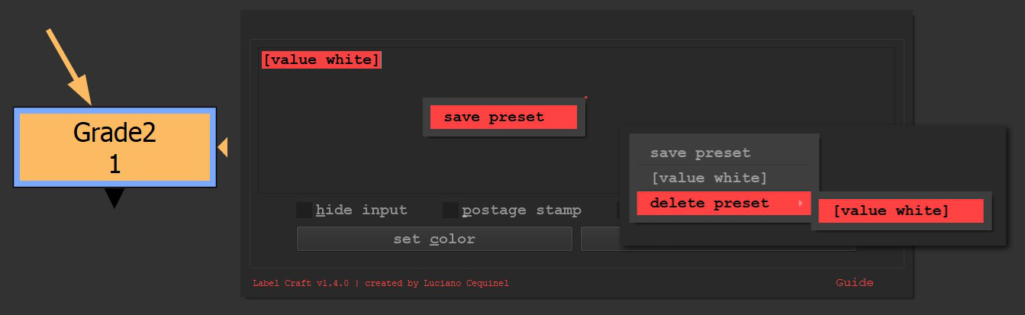
Task: Click the Grade2 node's black output triangle
Action: (114, 198)
